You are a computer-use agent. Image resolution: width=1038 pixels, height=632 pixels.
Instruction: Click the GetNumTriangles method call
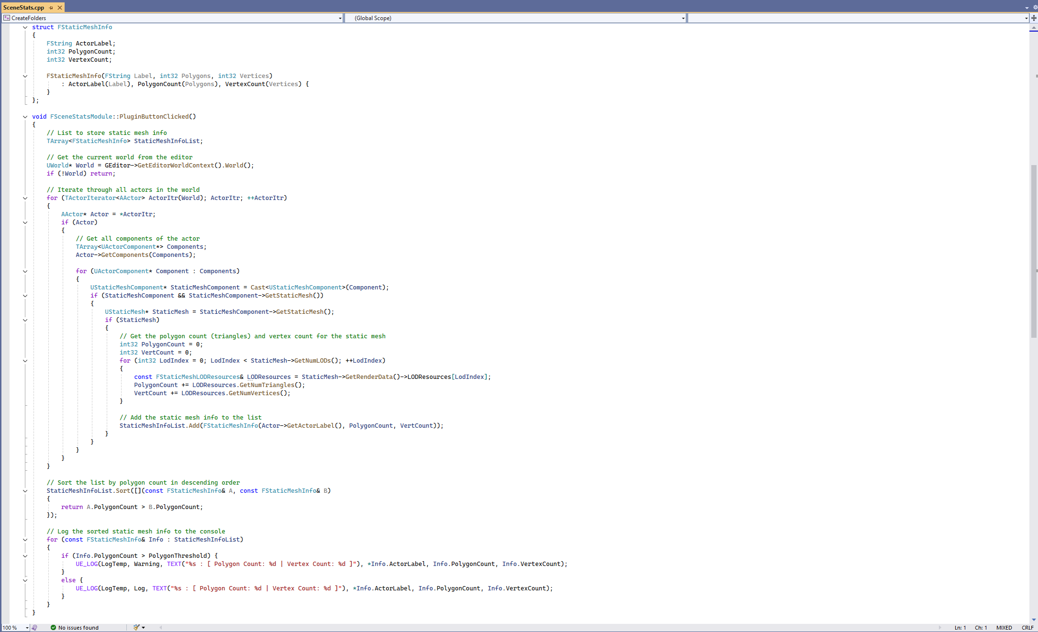pyautogui.click(x=267, y=385)
